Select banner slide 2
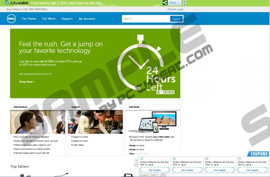The height and width of the screenshot is (177, 270). click(165, 92)
